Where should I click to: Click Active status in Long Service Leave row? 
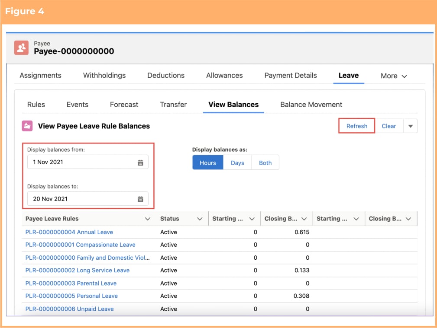tap(168, 271)
